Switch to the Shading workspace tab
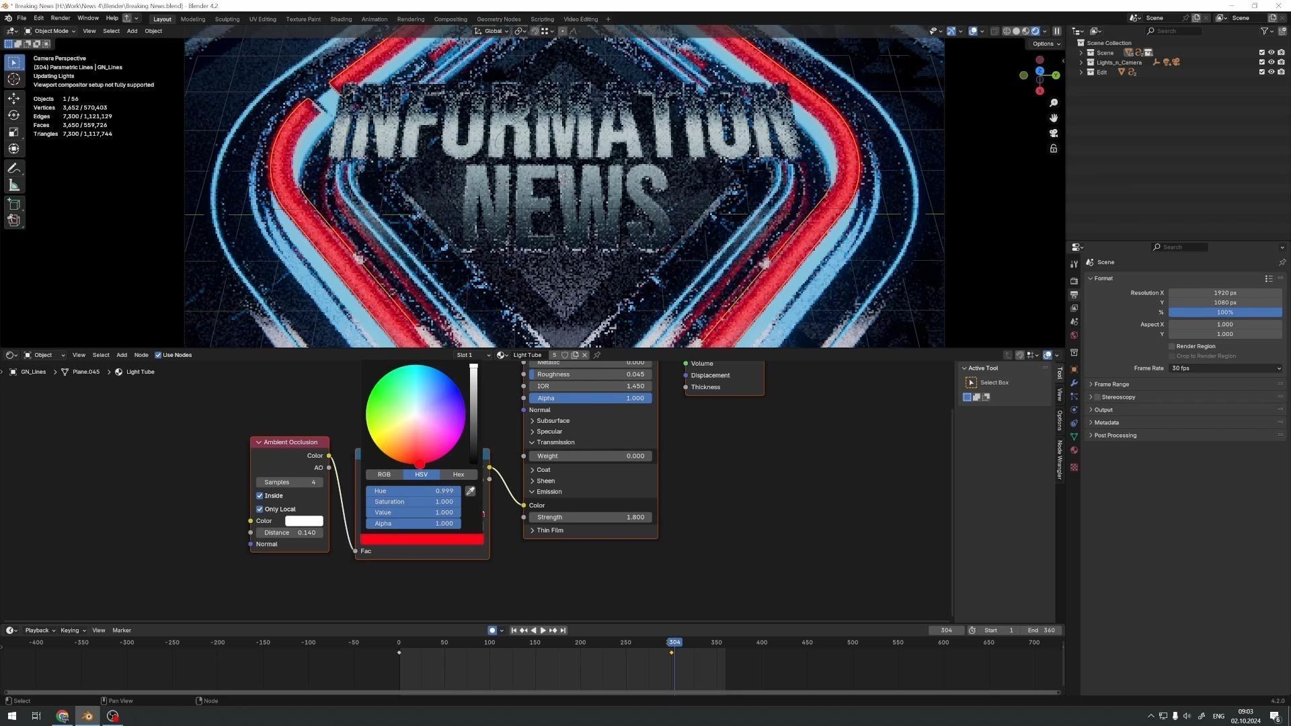 341,19
